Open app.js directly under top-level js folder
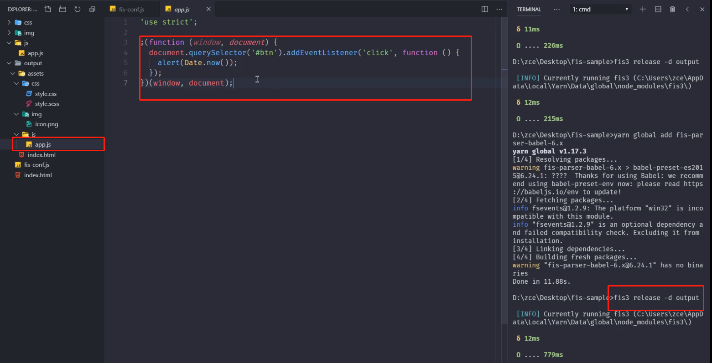Image resolution: width=712 pixels, height=363 pixels. click(x=36, y=53)
